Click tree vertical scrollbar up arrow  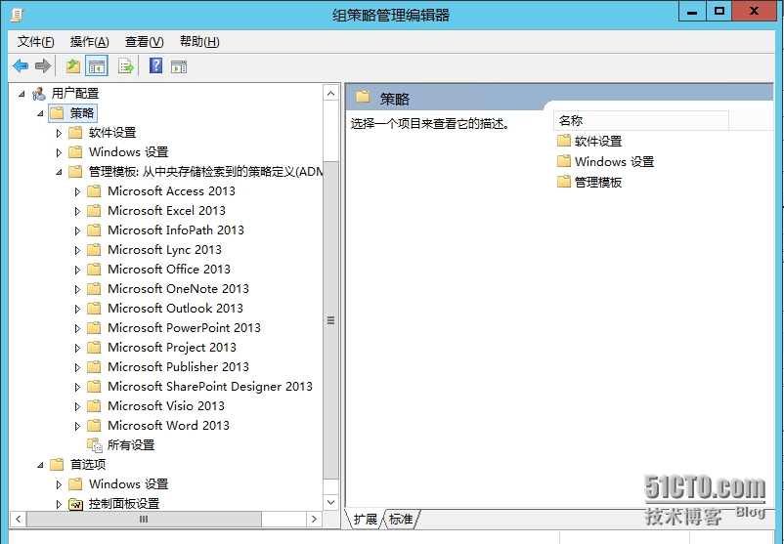[331, 94]
